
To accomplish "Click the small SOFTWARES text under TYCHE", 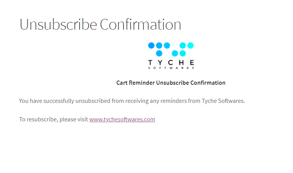I will click(x=171, y=68).
